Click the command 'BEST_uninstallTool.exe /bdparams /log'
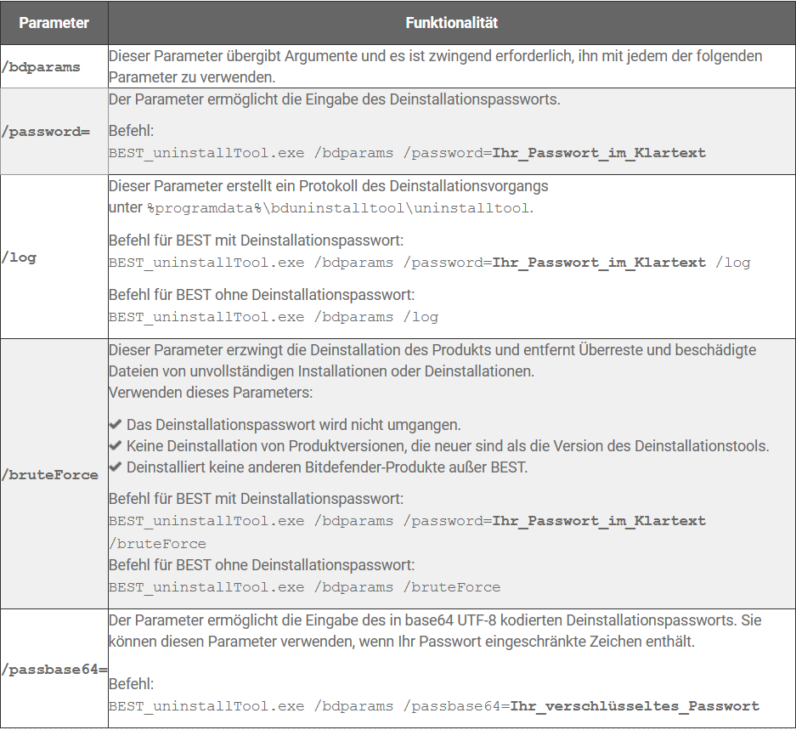796x730 pixels. pos(274,317)
